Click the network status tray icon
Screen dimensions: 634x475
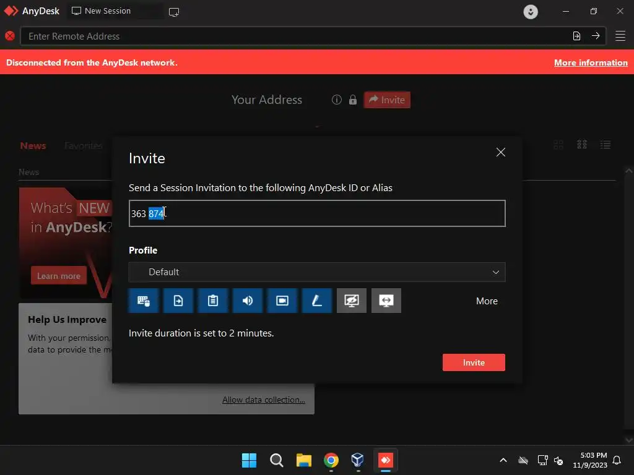[x=542, y=460]
